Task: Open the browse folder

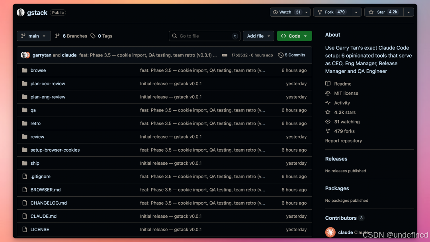Action: point(38,70)
